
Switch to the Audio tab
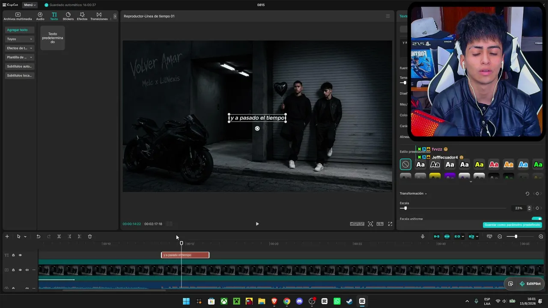point(40,16)
